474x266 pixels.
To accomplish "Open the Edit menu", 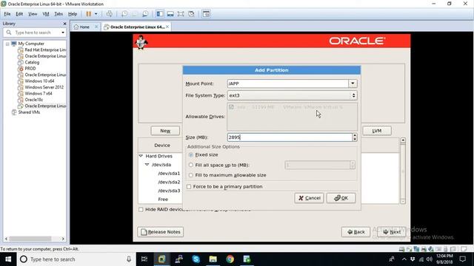I will (19, 14).
